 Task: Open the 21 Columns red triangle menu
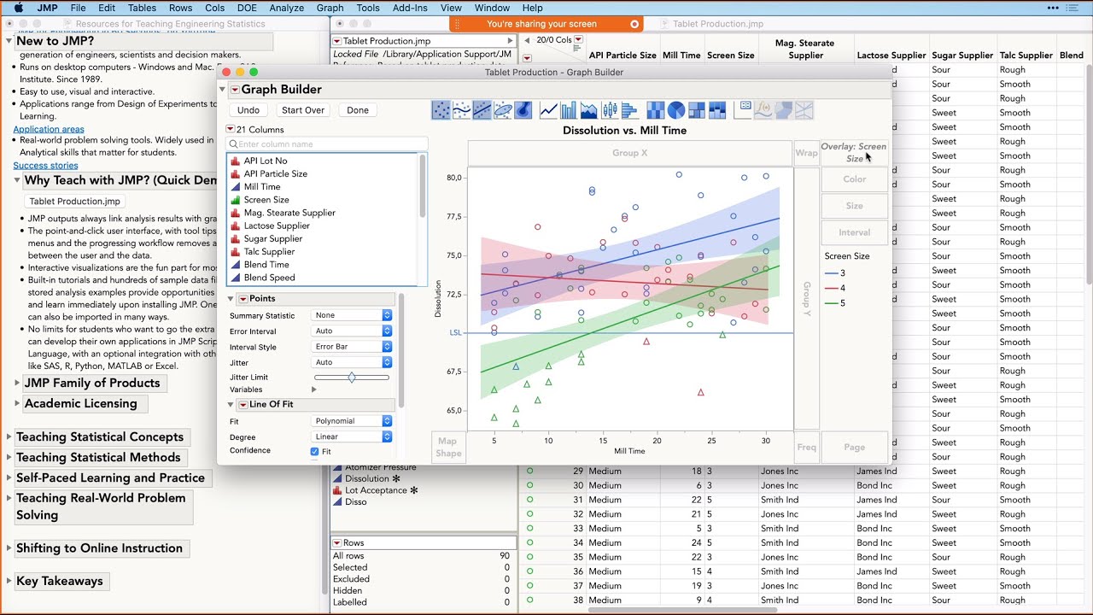231,130
